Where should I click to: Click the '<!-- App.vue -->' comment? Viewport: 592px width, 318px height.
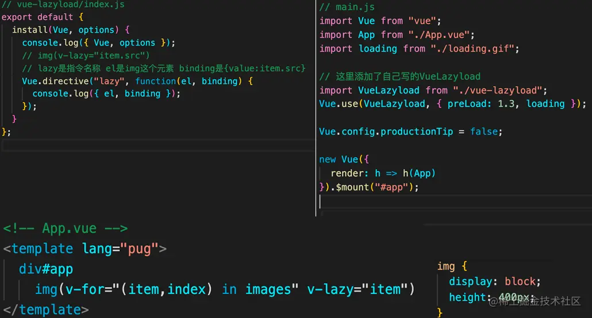(66, 228)
